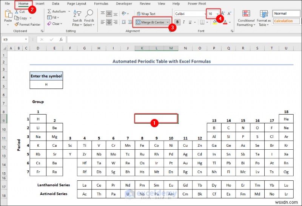Apply top align to cell
This screenshot has height=206, width=302.
(103, 14)
